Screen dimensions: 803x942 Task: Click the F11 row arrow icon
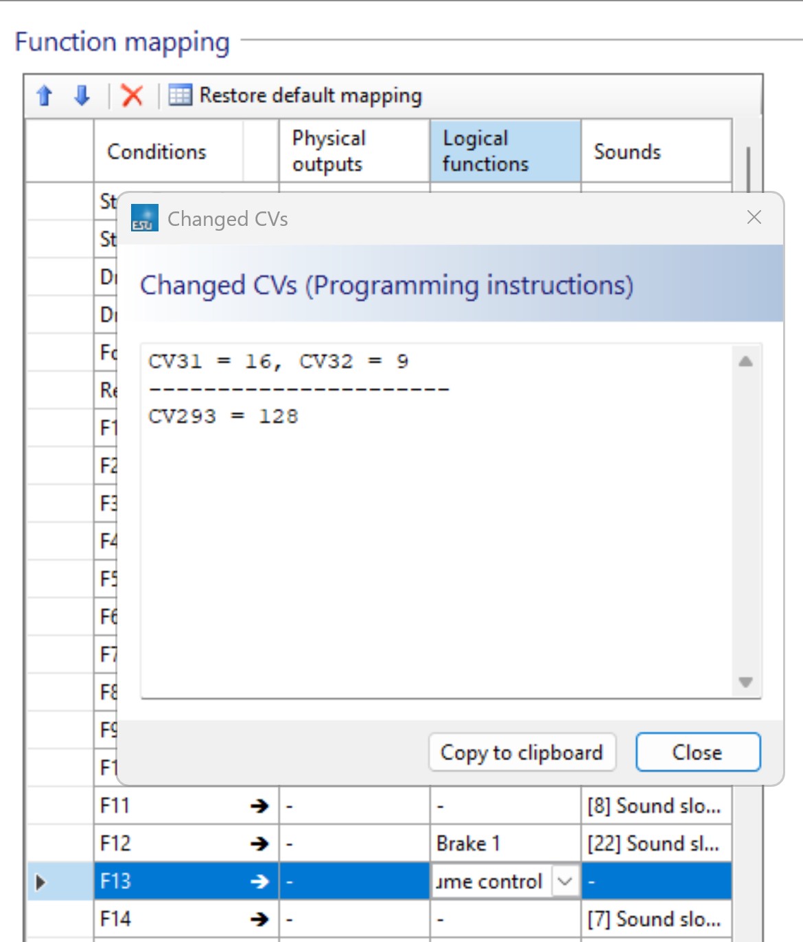click(259, 806)
